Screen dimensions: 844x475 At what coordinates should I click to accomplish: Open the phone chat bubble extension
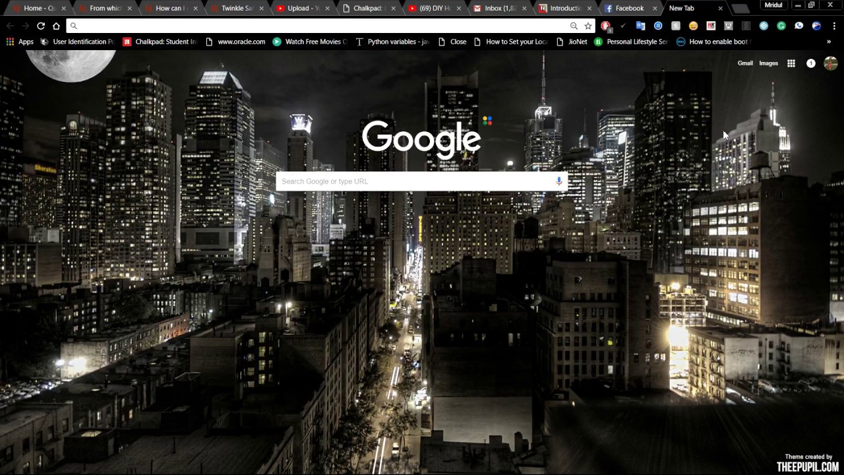pyautogui.click(x=799, y=26)
